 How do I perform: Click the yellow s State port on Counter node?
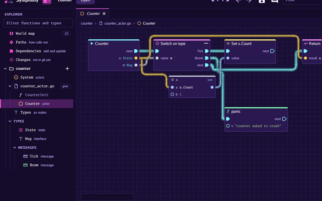(136, 58)
